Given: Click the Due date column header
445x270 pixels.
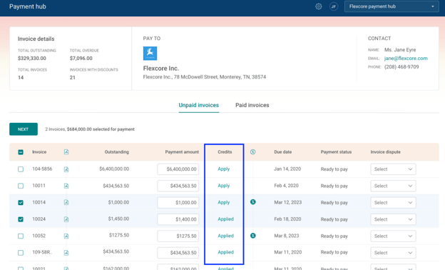Looking at the screenshot, I should (x=282, y=151).
